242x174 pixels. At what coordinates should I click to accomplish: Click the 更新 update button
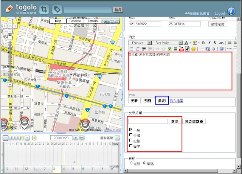click(x=134, y=101)
